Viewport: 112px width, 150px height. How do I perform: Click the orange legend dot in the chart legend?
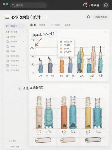click(x=61, y=48)
